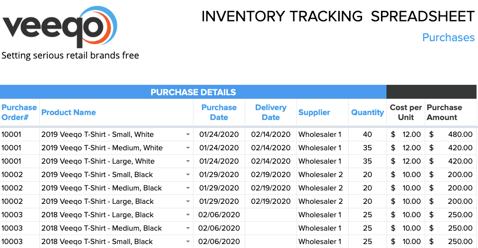Click the Purchase Date column header
Viewport: 478px width, 248px height.
[219, 113]
